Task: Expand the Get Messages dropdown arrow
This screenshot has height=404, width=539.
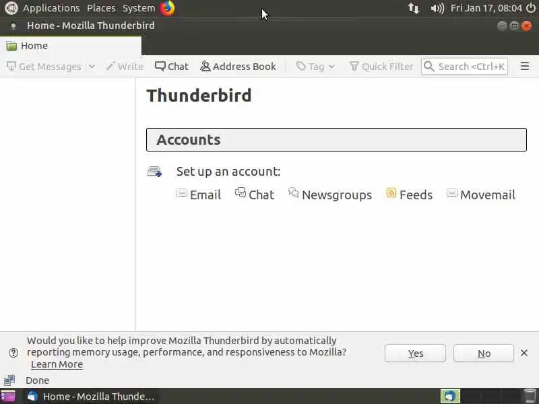Action: 92,66
